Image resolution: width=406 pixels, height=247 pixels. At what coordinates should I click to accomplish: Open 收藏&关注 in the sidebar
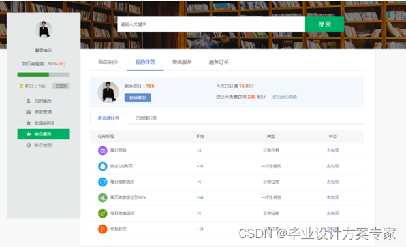(x=44, y=123)
